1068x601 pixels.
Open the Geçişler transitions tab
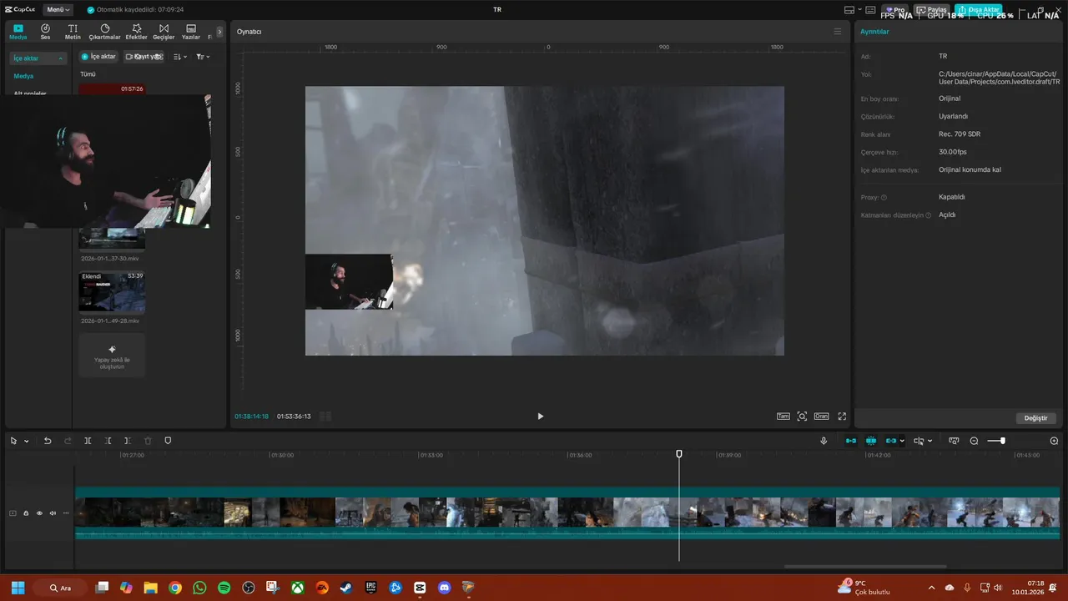[164, 32]
